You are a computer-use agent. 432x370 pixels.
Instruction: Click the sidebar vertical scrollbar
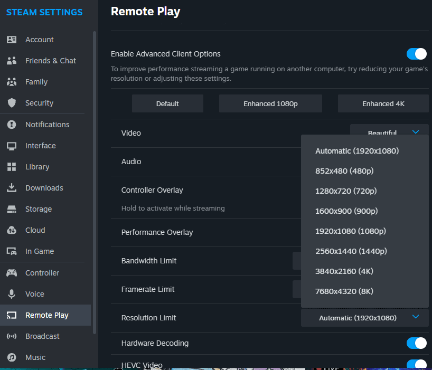pyautogui.click(x=95, y=183)
